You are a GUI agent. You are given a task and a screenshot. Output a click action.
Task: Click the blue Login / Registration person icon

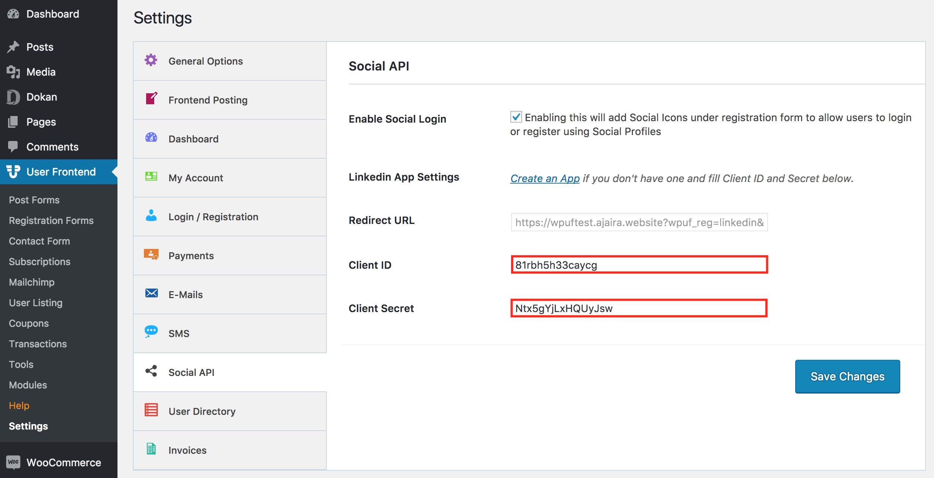(x=151, y=215)
